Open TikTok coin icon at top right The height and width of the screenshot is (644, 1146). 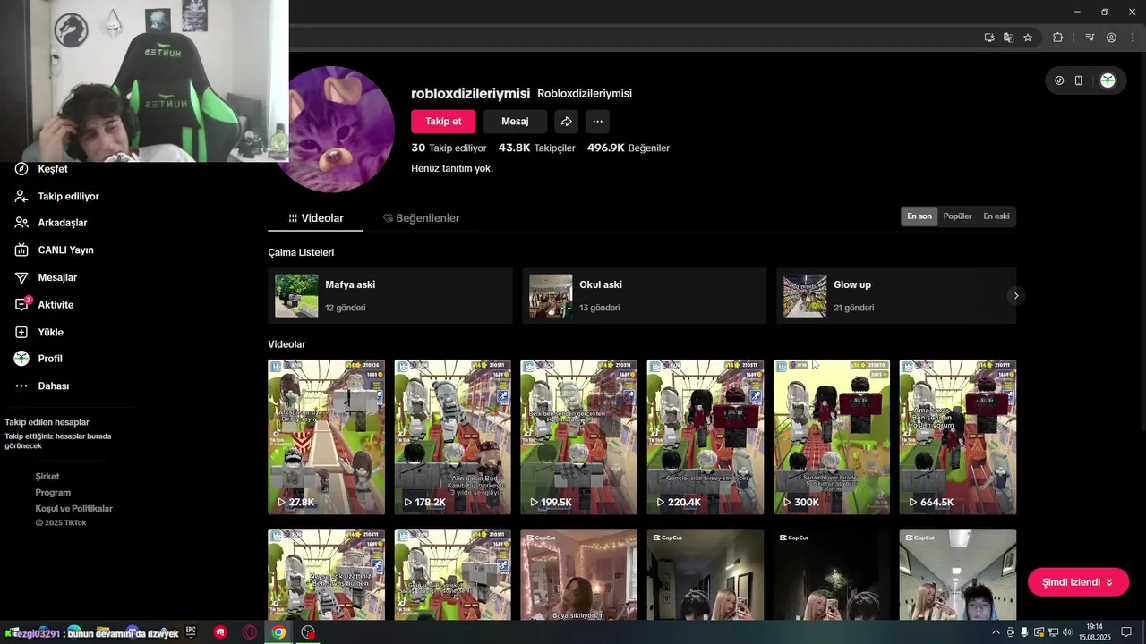[x=1060, y=80]
